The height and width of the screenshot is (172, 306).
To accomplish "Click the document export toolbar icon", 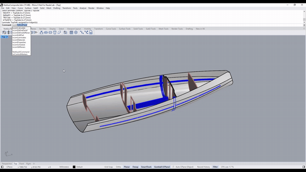I will point(91,32).
